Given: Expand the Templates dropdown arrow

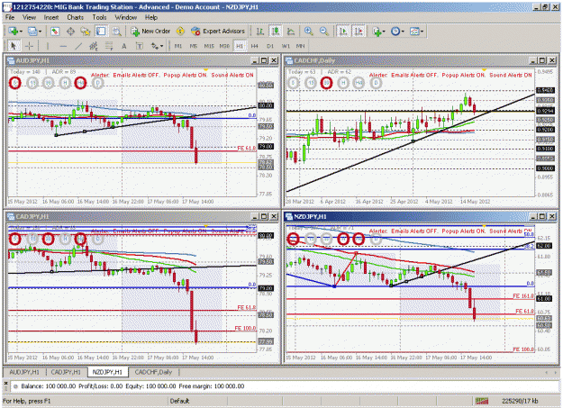Looking at the screenshot, I should pos(422,32).
